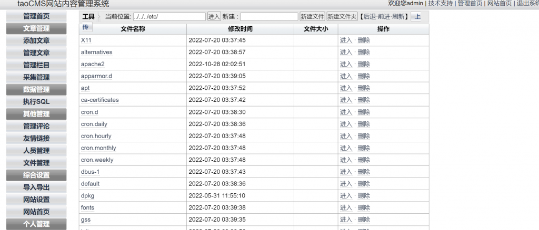Viewport: 539px width, 230px height.
Task: Open the apache2 folder name link
Action: [93, 64]
